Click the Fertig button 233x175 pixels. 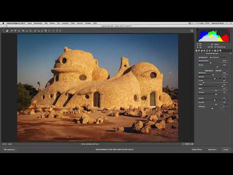point(226,150)
